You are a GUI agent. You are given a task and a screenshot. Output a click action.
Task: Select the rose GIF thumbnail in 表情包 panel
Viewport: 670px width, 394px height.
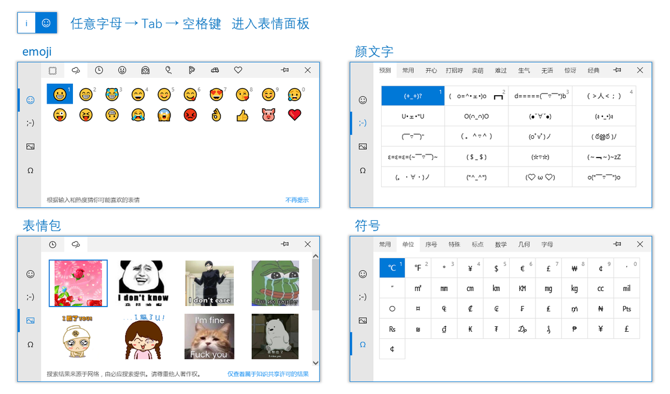click(x=78, y=283)
